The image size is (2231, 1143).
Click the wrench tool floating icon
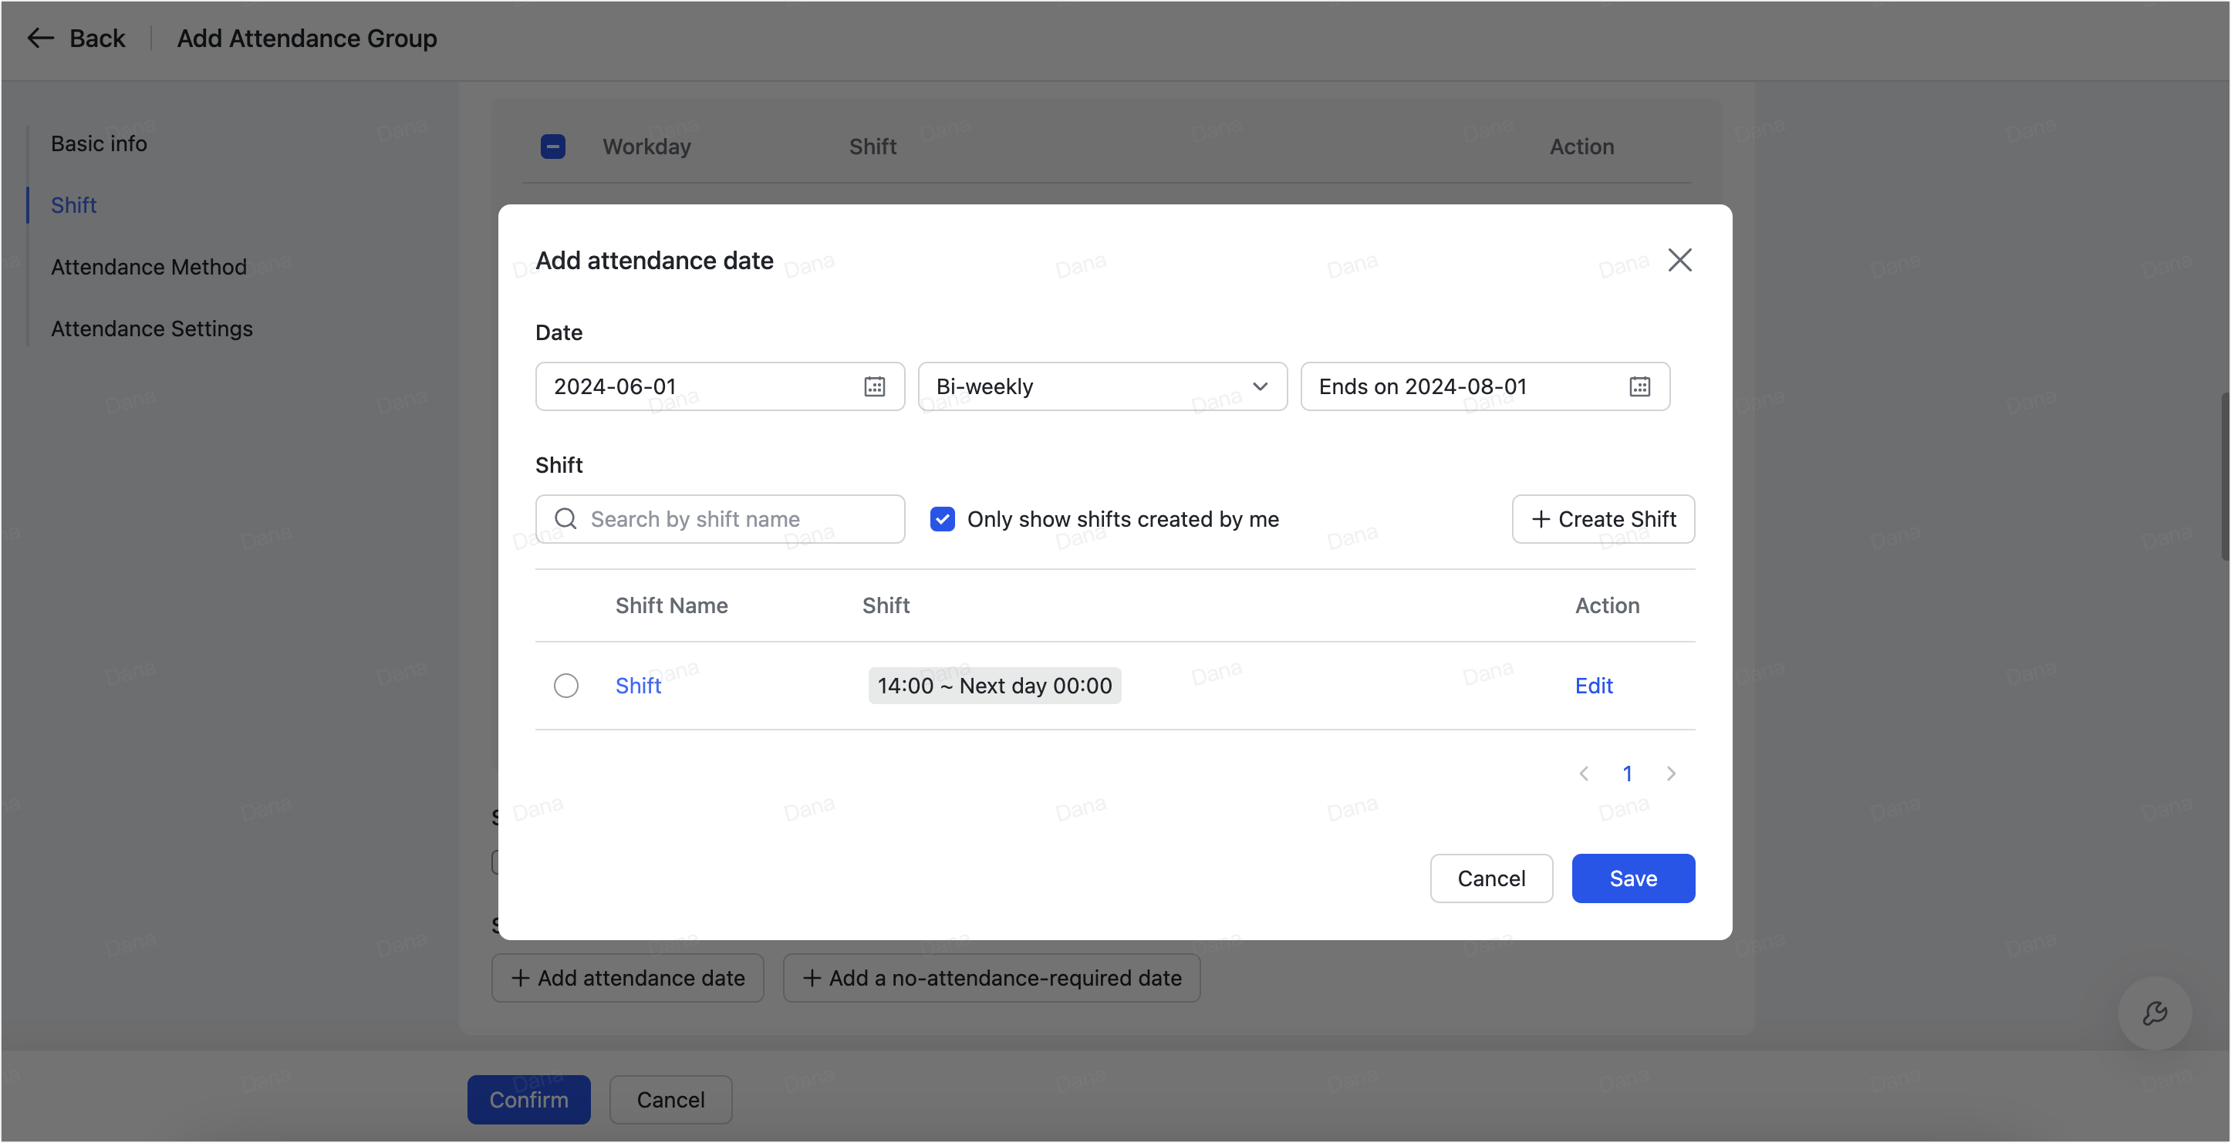click(x=2154, y=1012)
